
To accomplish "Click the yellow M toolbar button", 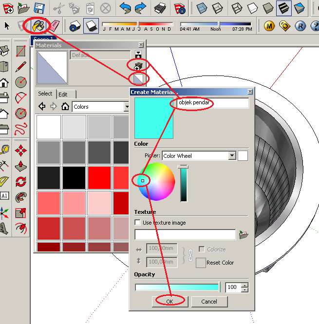I will [x=269, y=26].
